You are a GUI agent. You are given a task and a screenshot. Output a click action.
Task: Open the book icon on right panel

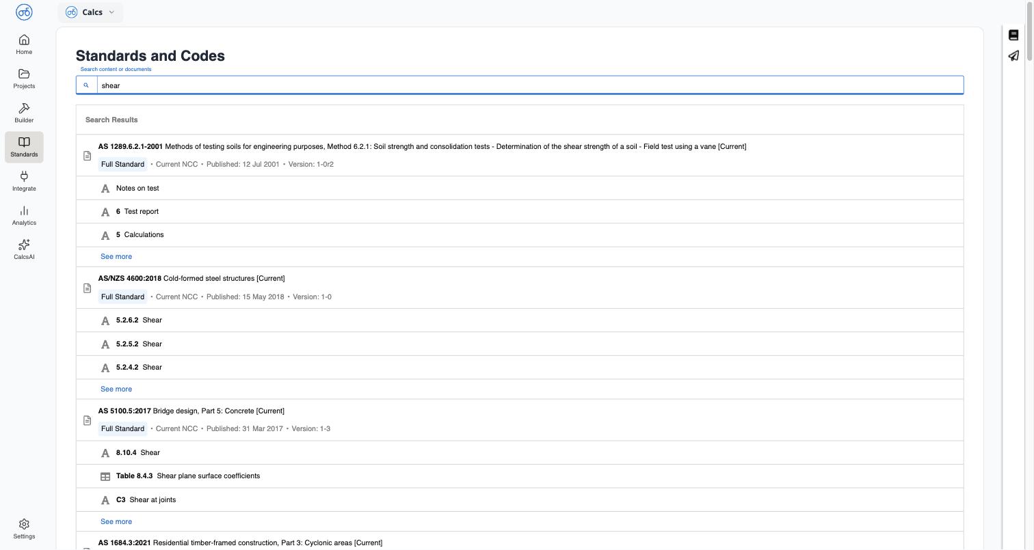point(1013,35)
